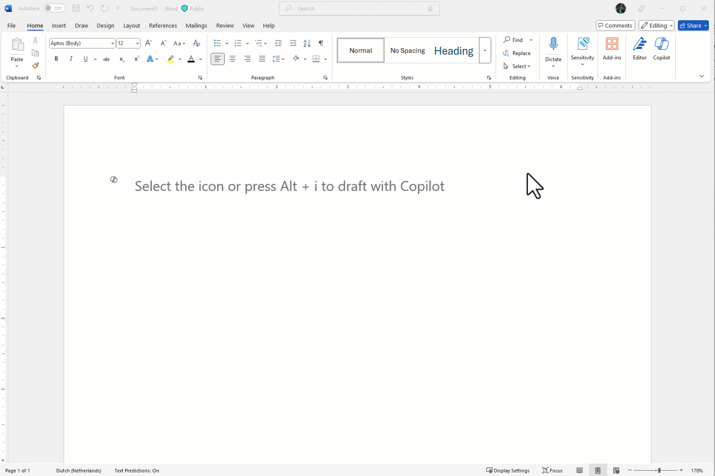
Task: Open the References tab
Action: [x=163, y=26]
